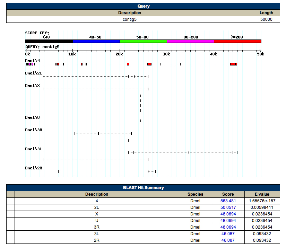Open the 3R row score 48.0694

(x=228, y=227)
